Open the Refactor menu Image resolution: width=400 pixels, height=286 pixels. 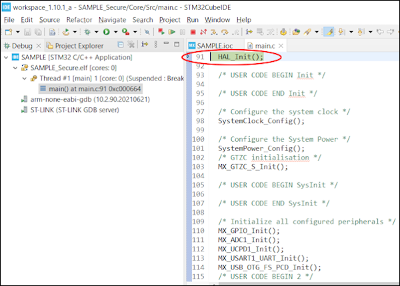pos(79,20)
